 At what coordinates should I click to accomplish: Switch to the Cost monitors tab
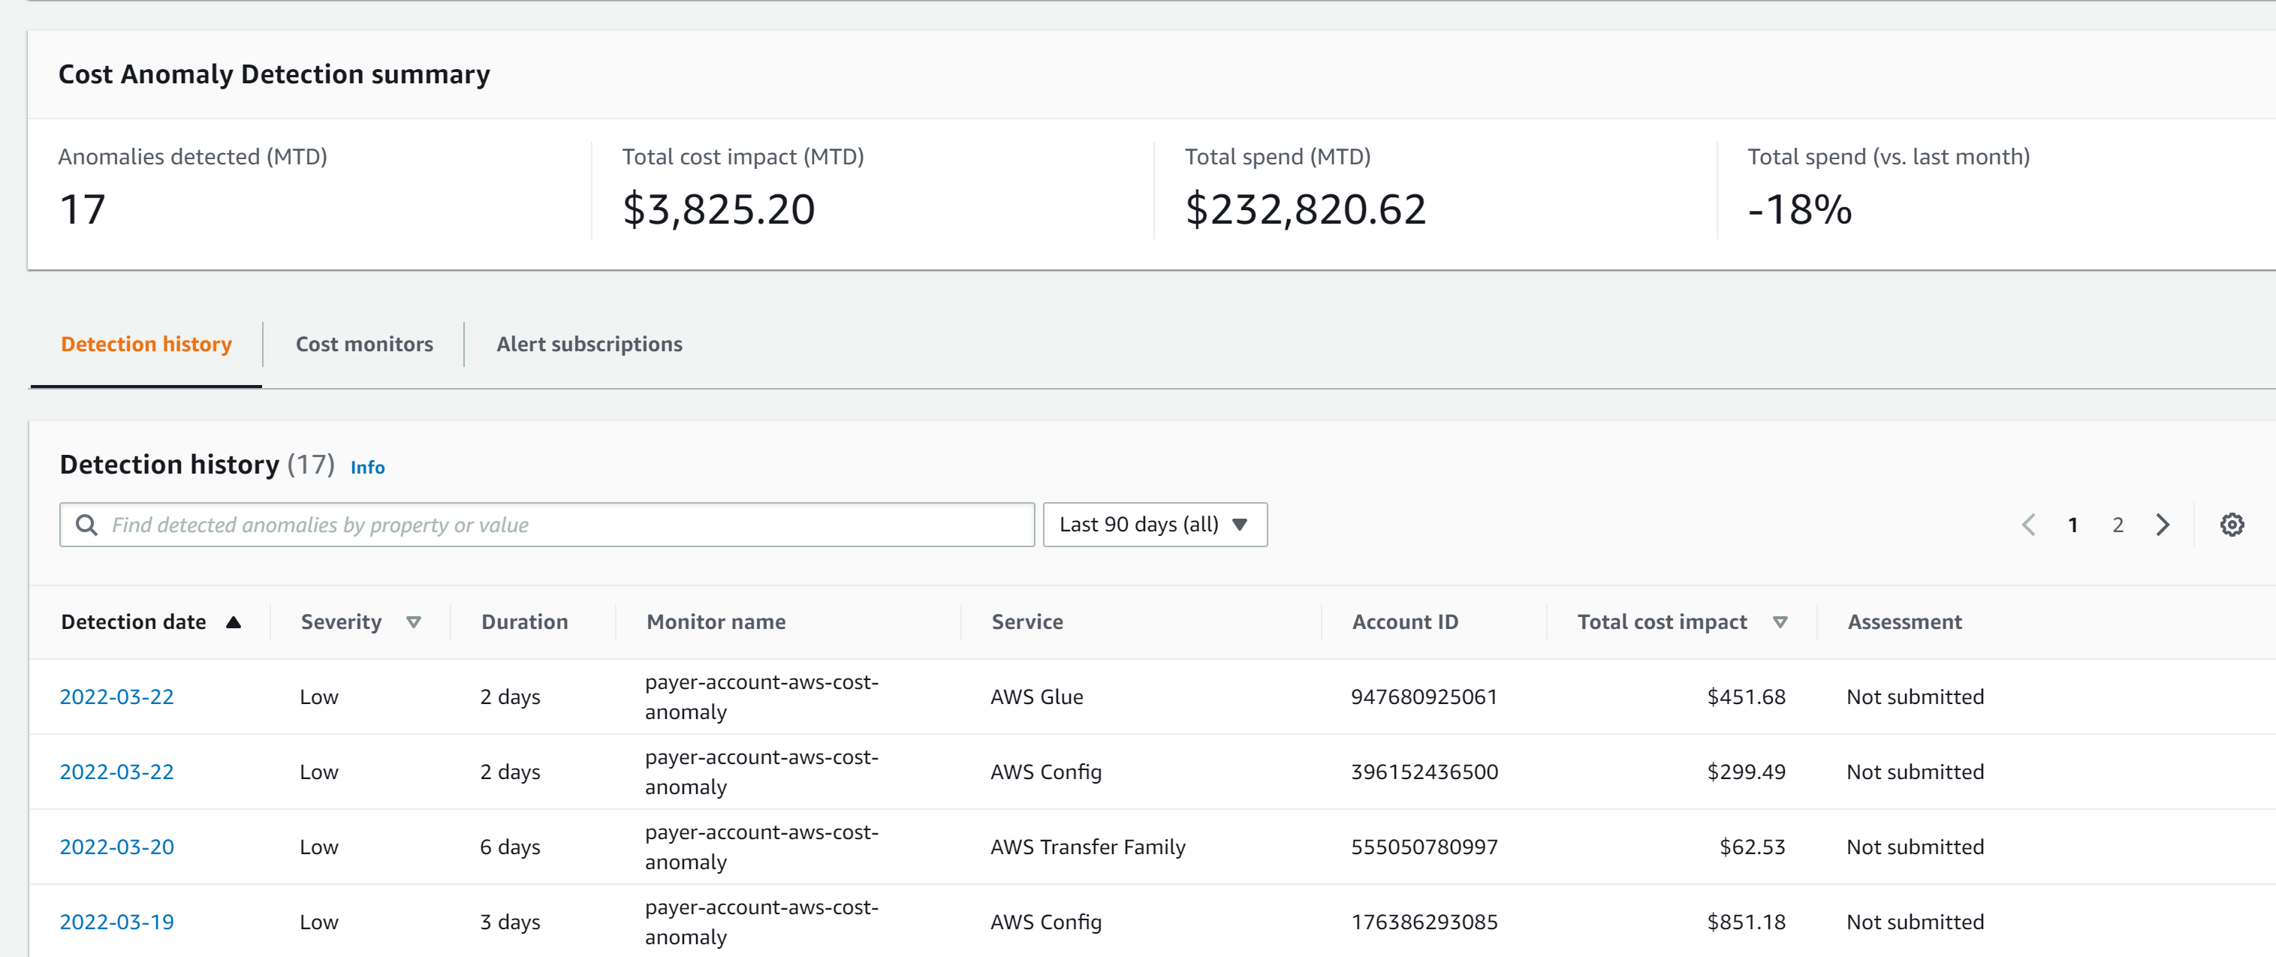364,345
